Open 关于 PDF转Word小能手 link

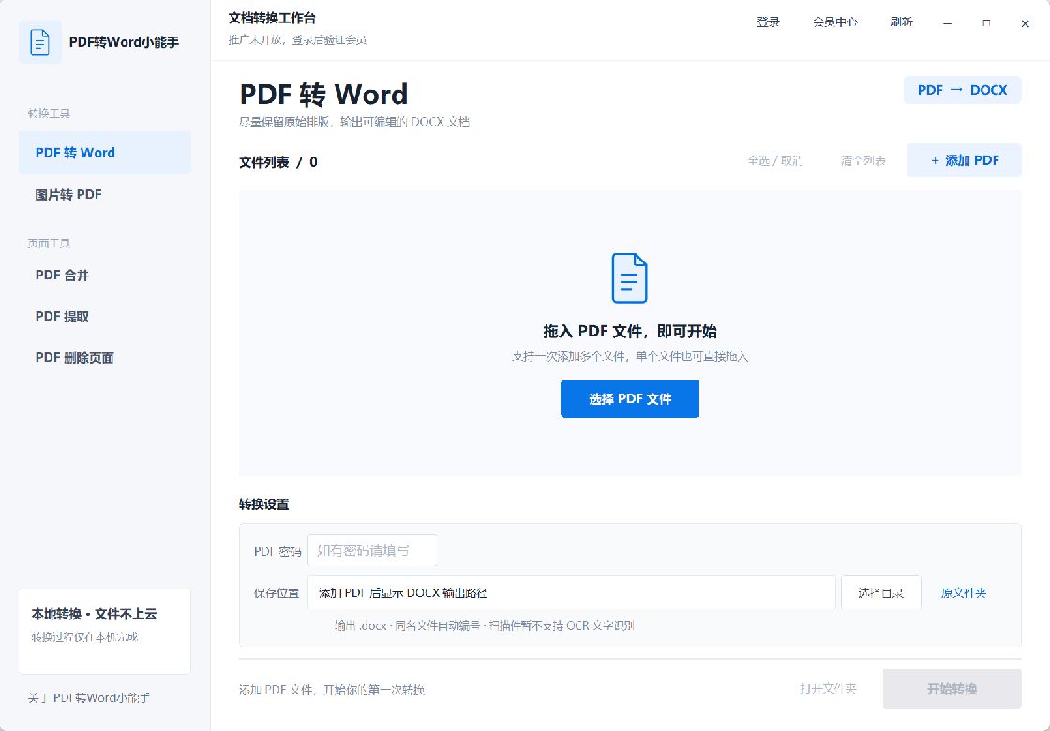tap(89, 698)
